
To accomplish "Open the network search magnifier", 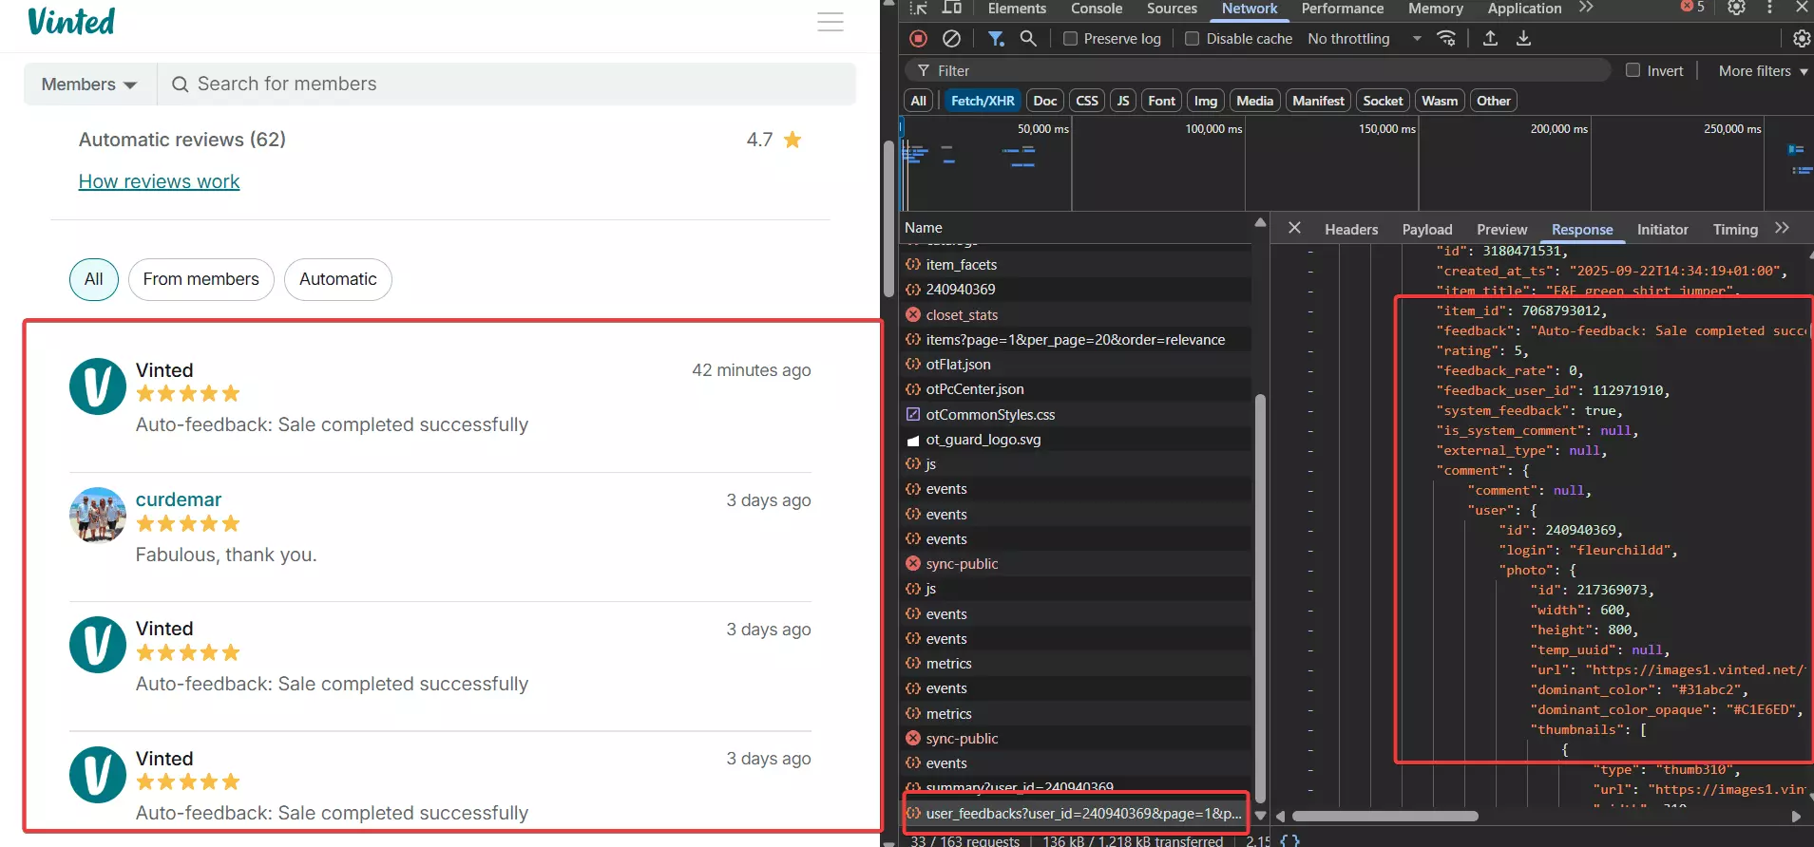I will (x=1028, y=39).
